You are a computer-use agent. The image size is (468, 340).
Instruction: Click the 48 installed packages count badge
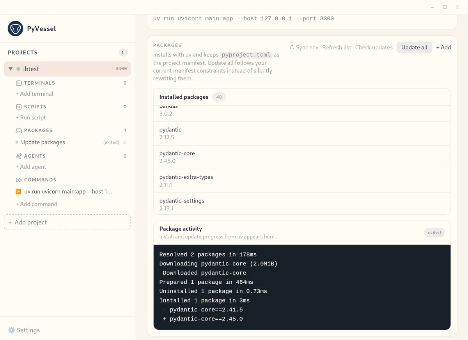pos(219,97)
